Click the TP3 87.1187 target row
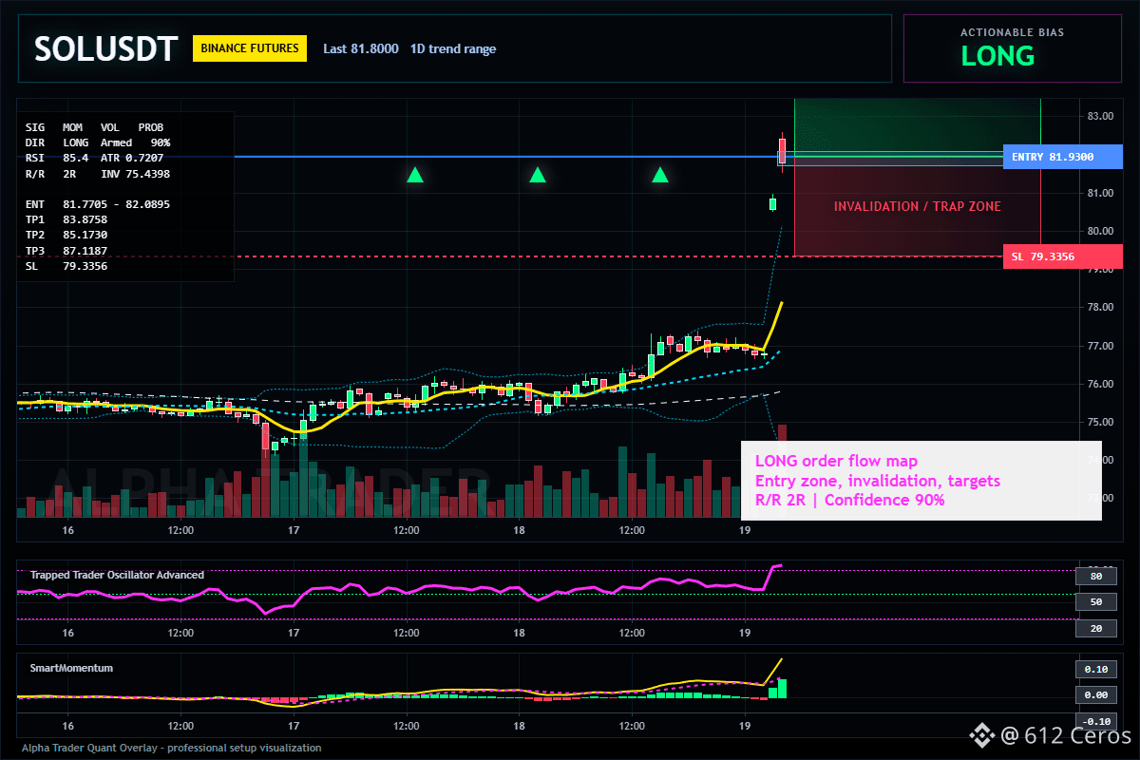 coord(66,251)
